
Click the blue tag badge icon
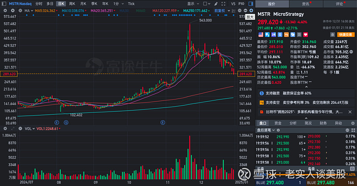click(x=293, y=35)
